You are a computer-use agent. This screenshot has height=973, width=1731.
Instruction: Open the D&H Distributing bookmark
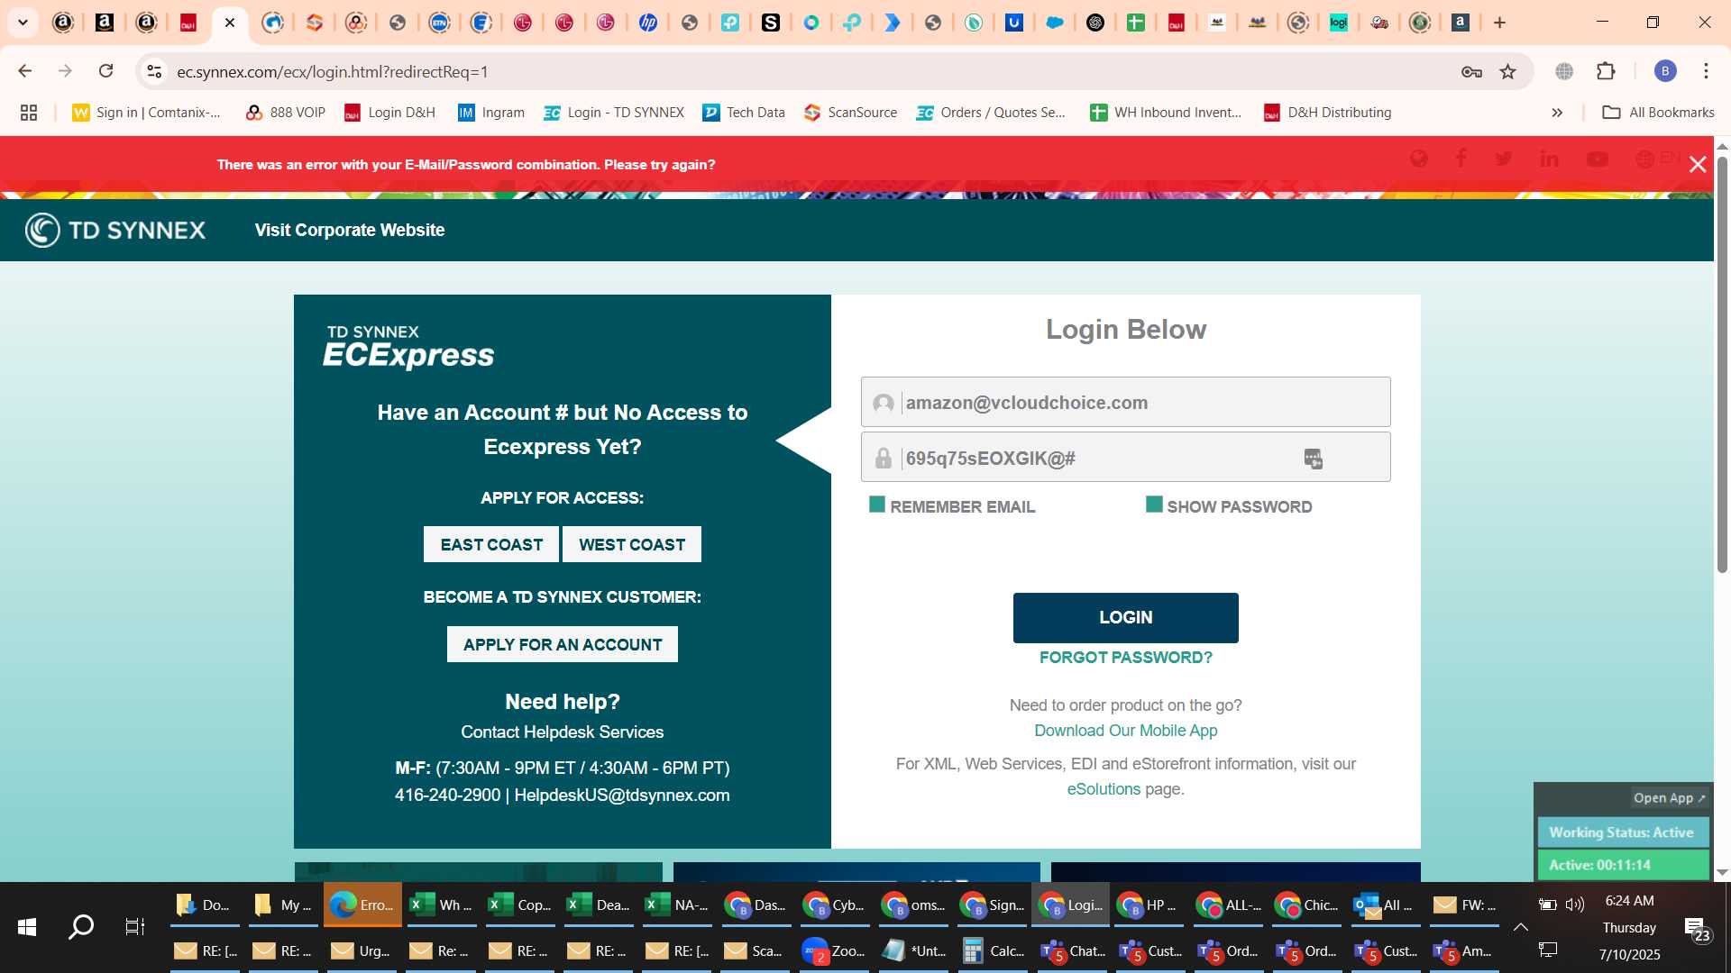click(1327, 113)
